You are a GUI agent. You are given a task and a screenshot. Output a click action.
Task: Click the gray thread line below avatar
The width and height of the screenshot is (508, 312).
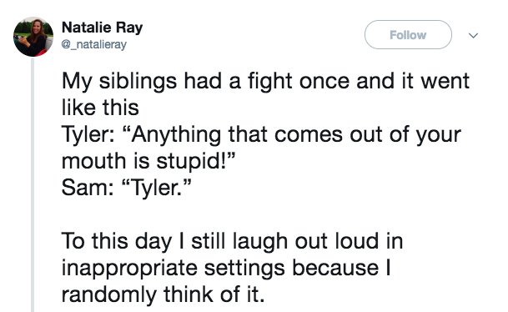[33, 184]
